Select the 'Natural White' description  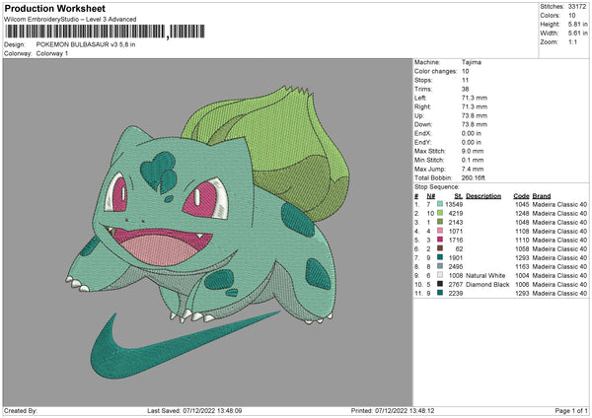tap(485, 275)
